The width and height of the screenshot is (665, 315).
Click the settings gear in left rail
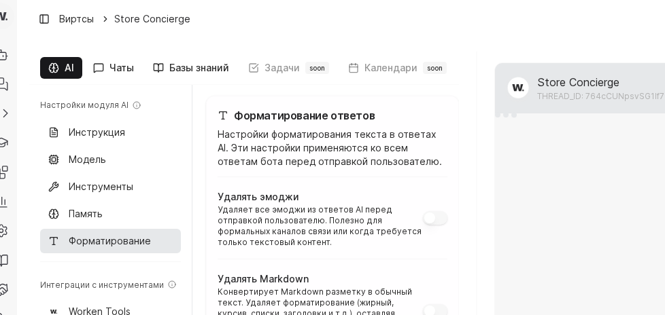(x=3, y=231)
